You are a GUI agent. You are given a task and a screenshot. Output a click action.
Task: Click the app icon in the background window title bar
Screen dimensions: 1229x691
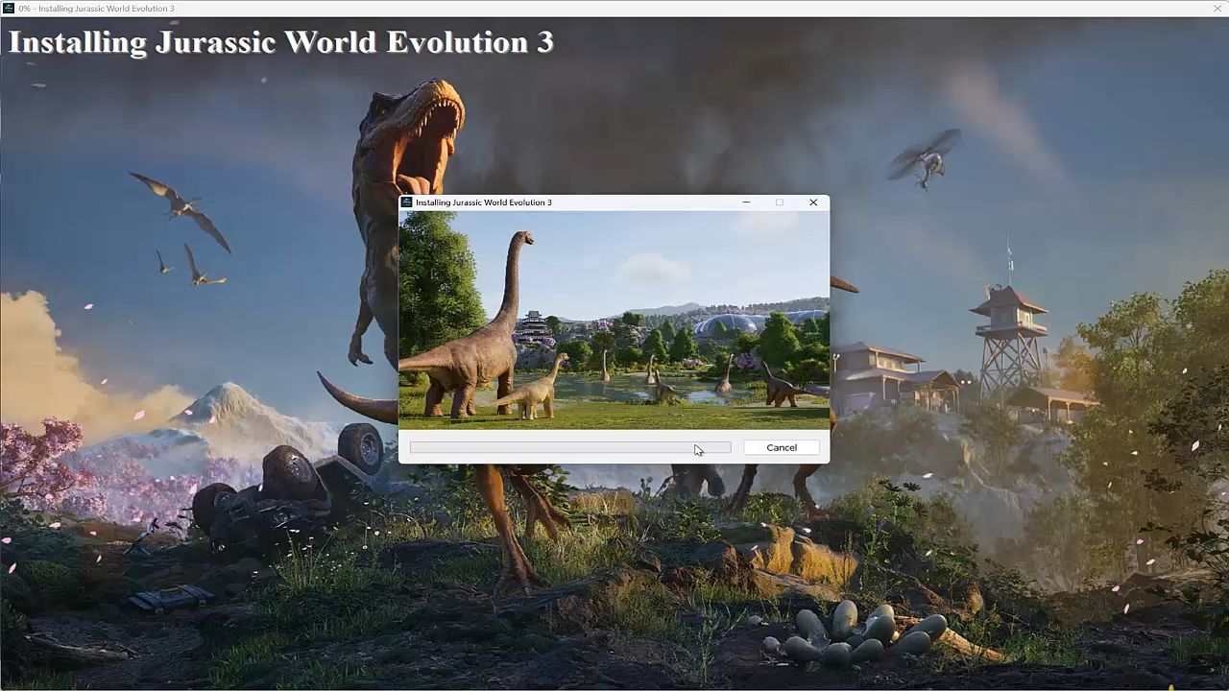[x=9, y=9]
